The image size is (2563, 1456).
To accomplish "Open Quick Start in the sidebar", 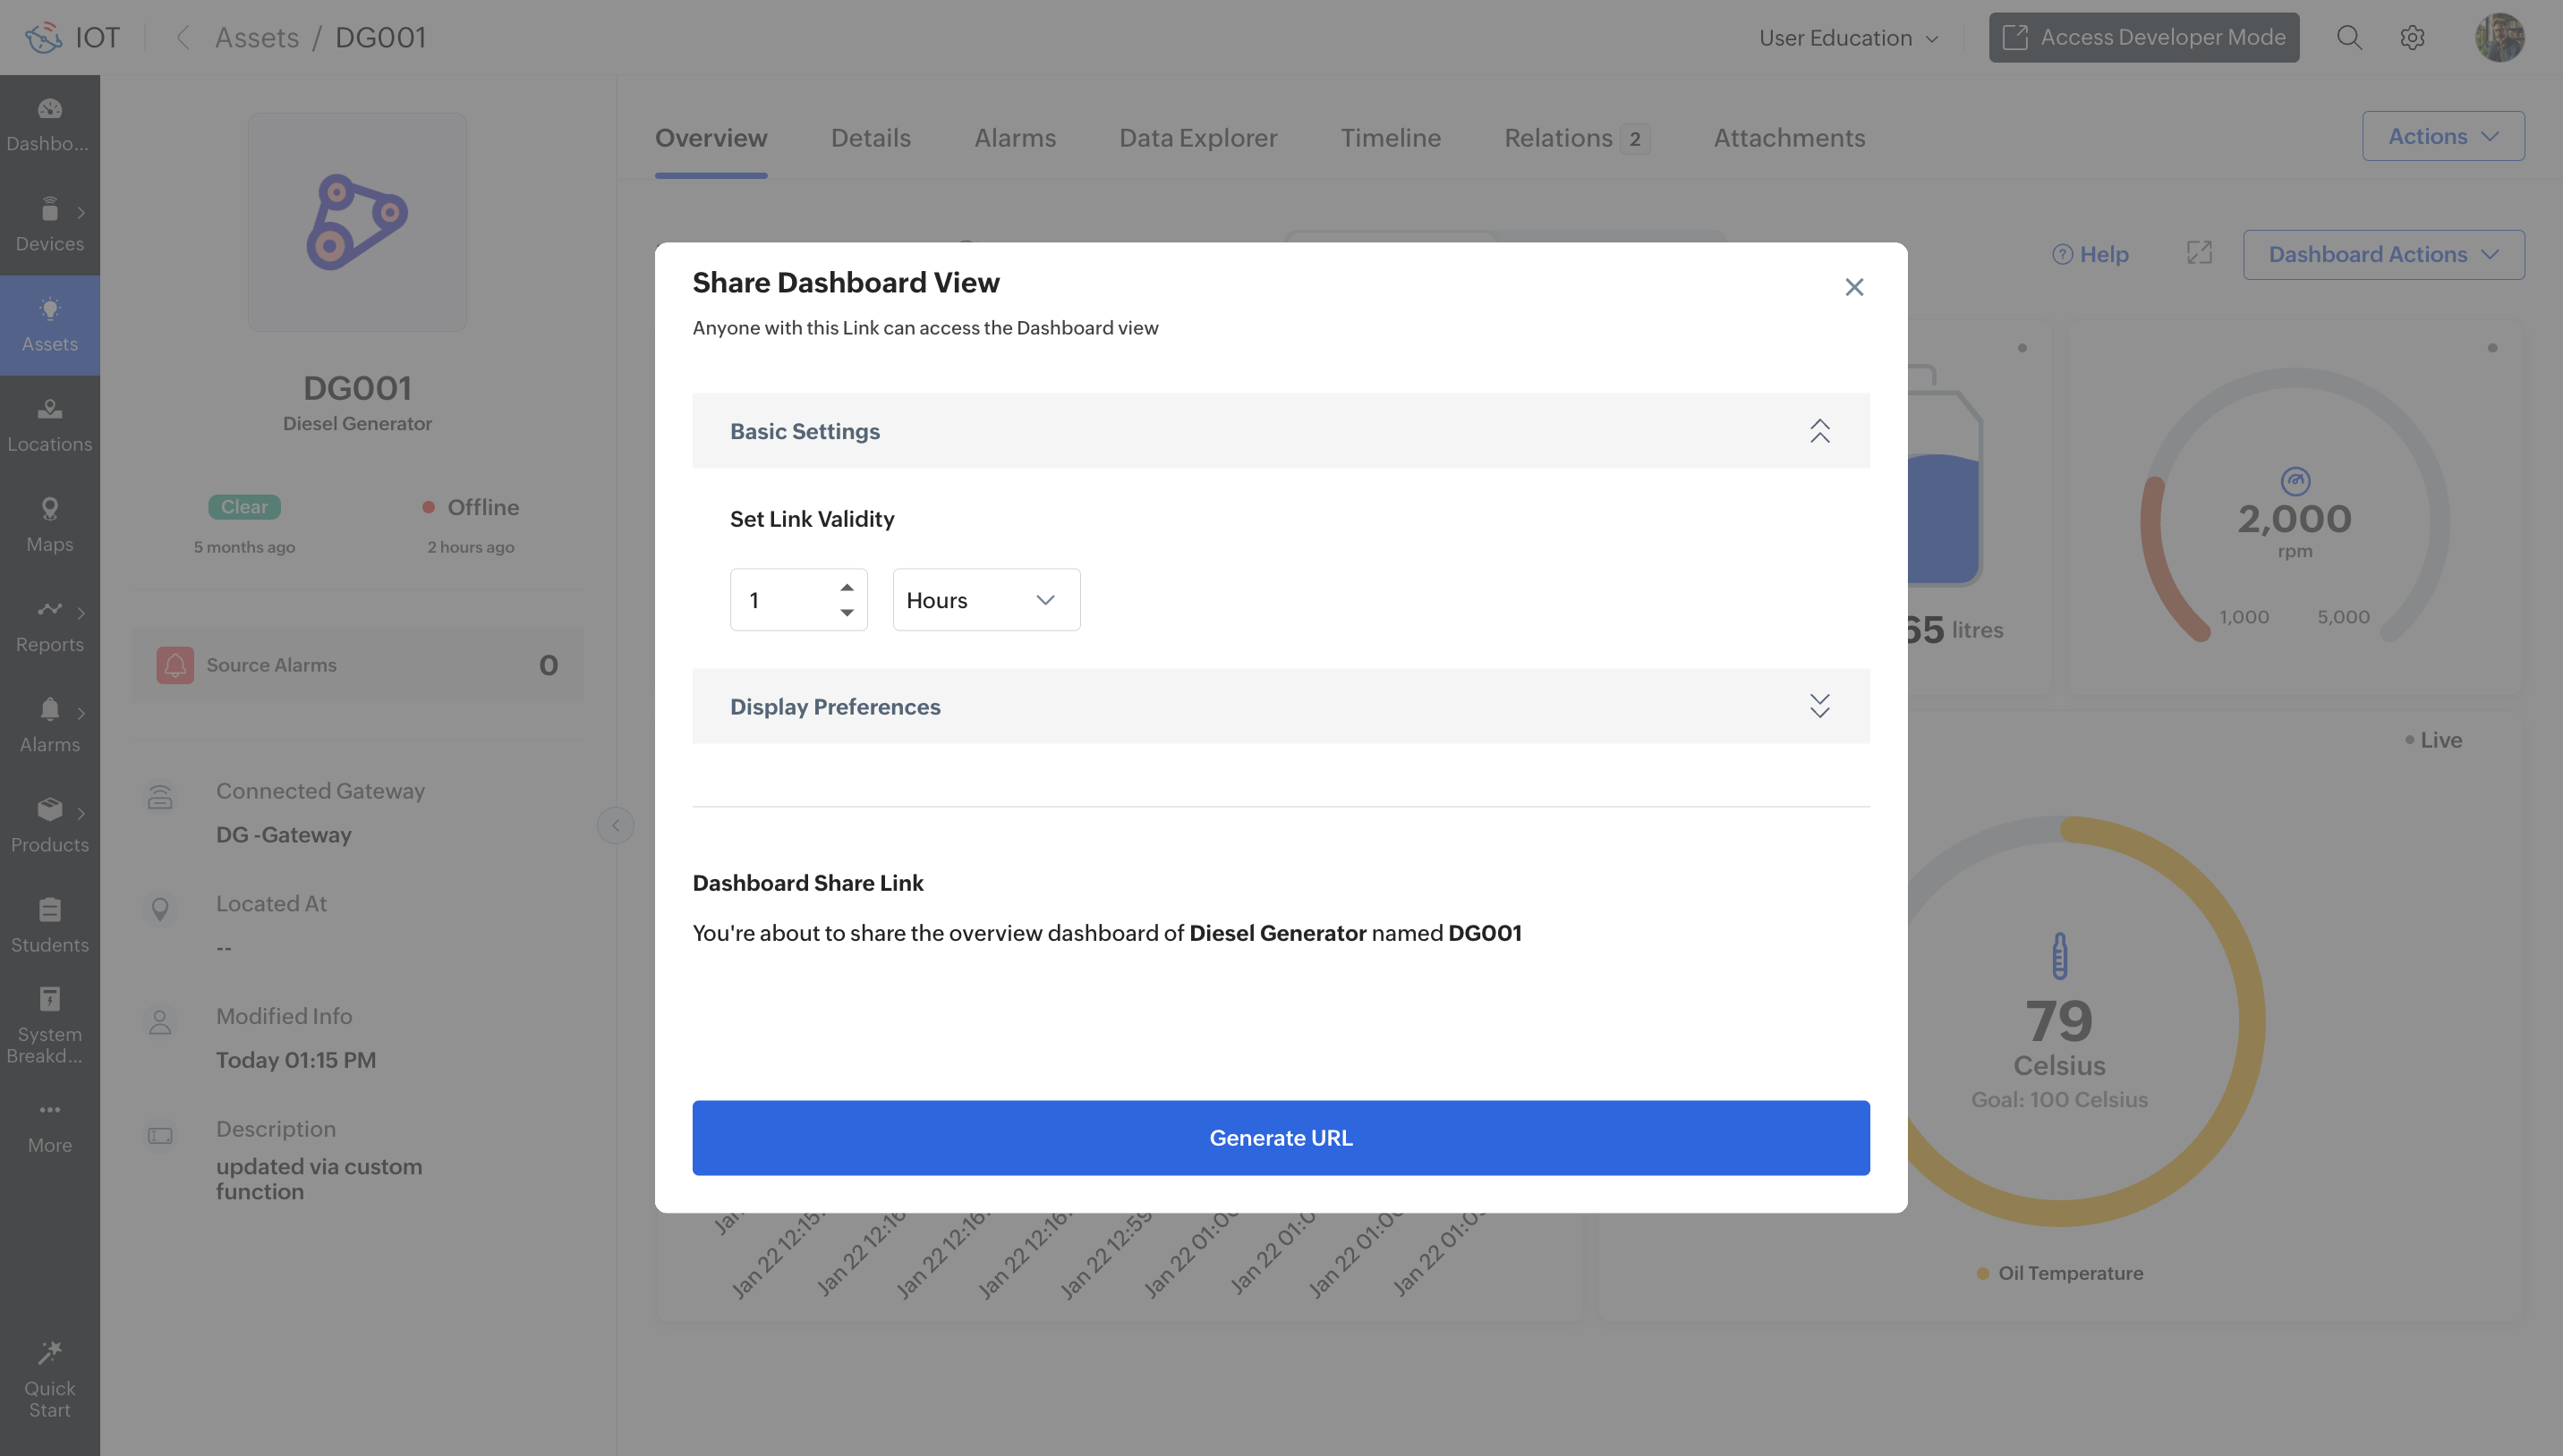I will click(x=49, y=1380).
